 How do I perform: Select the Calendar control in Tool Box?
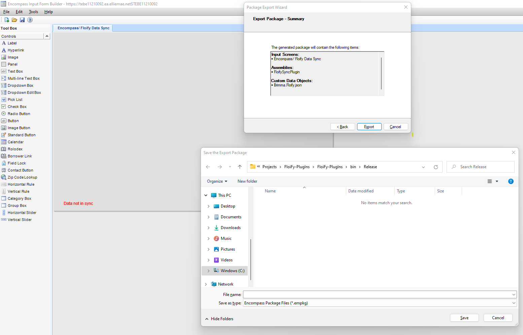(15, 142)
